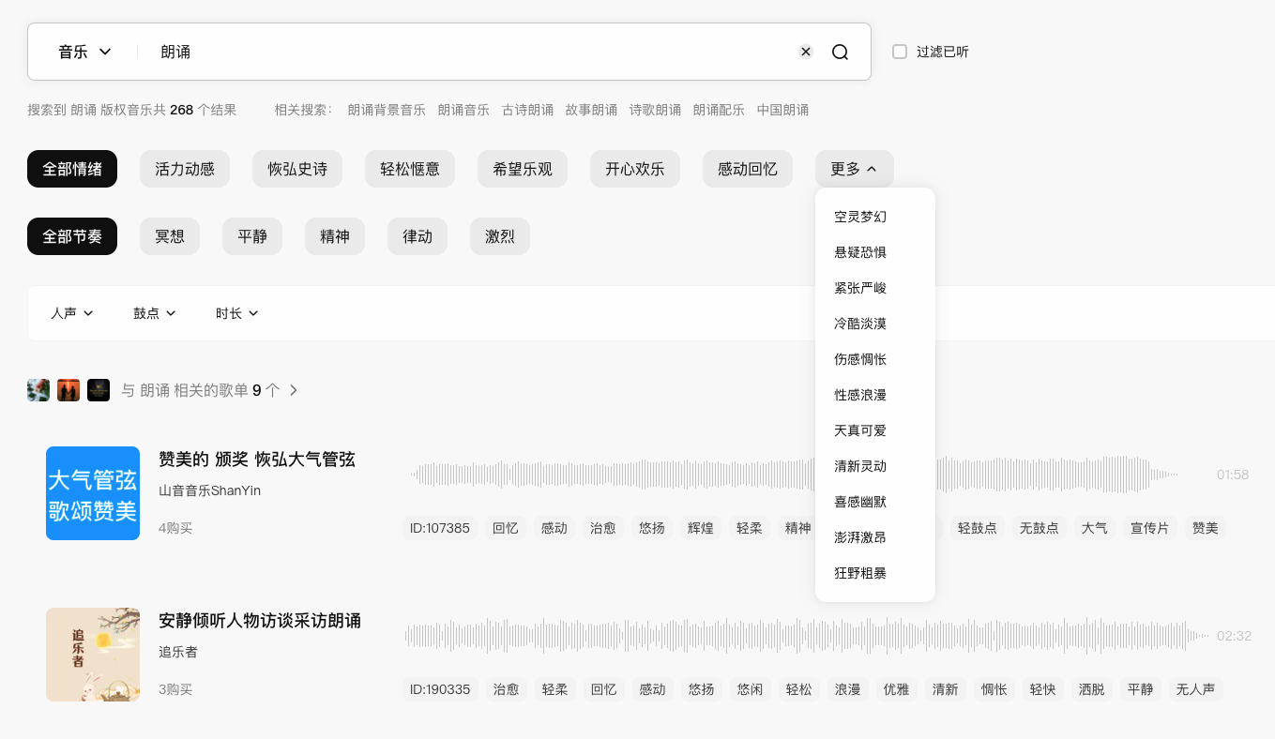The width and height of the screenshot is (1275, 739).
Task: Open the 时长 filter dropdown
Action: pos(237,313)
